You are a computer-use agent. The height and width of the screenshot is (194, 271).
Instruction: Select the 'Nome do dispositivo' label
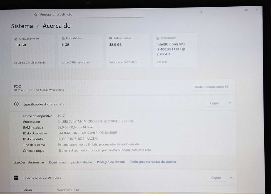pyautogui.click(x=38, y=116)
